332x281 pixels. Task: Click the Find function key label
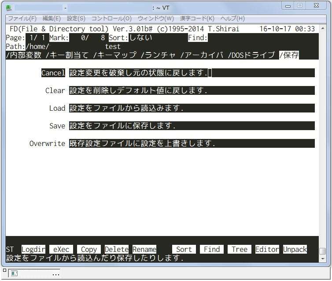coord(211,249)
